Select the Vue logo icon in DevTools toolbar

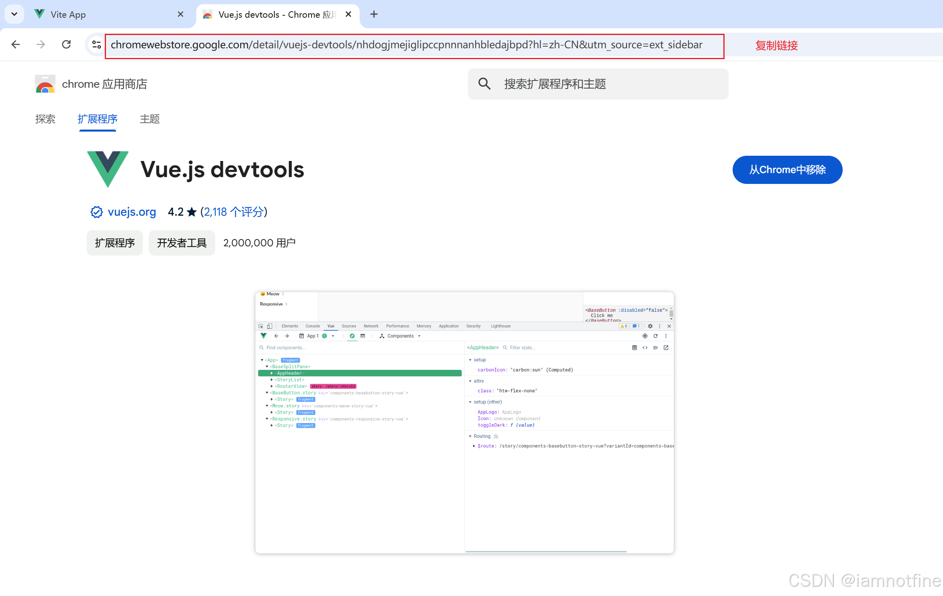pos(263,336)
